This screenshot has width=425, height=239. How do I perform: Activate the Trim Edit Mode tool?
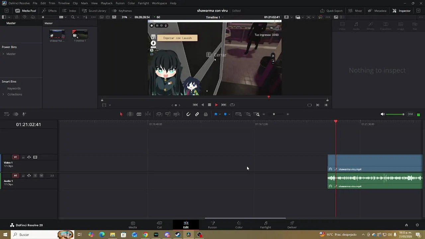130,114
